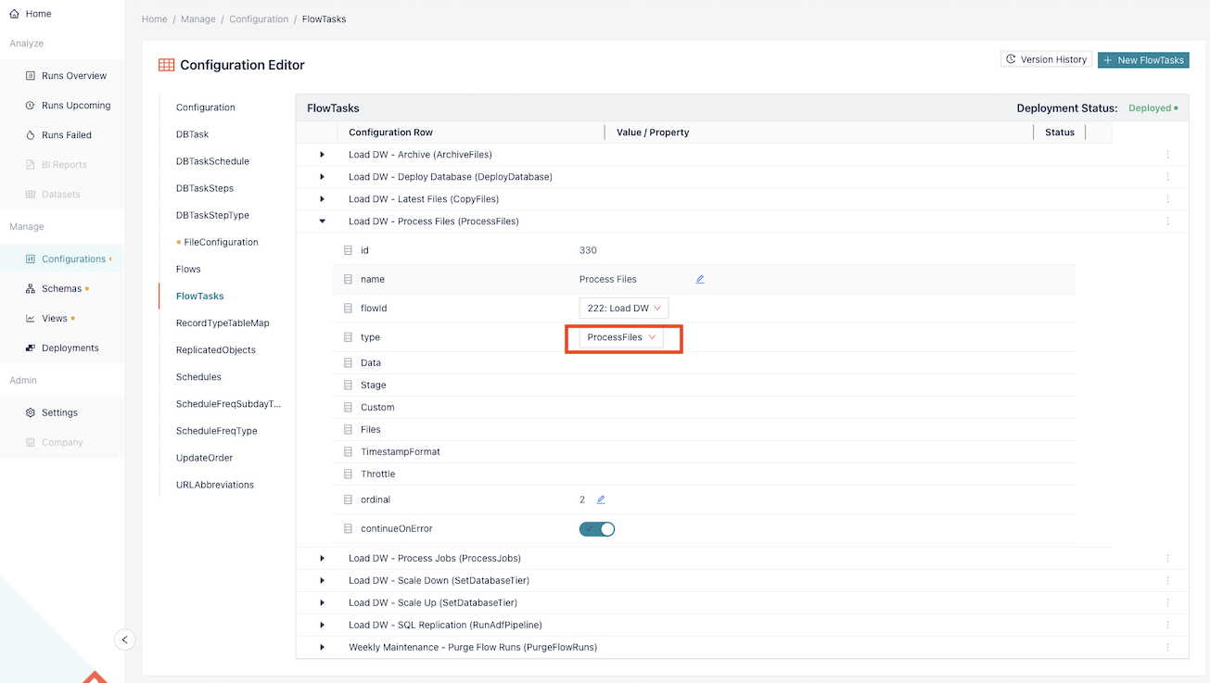
Task: Click the edit pencil next to ordinal
Action: [x=601, y=500]
